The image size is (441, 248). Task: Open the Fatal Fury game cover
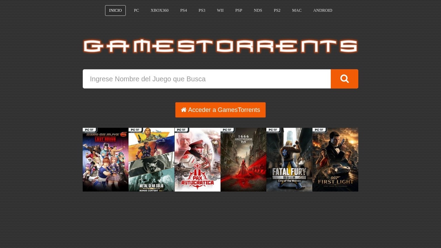[x=289, y=159]
